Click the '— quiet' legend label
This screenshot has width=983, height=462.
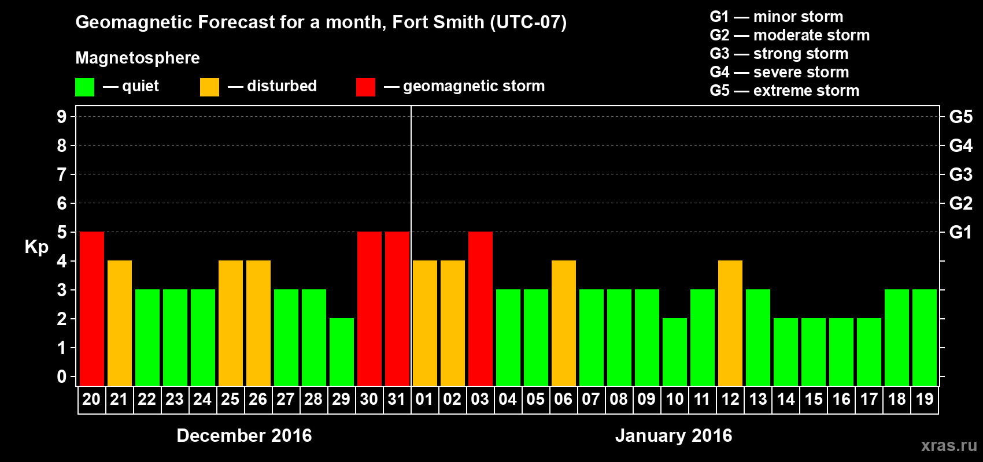click(131, 86)
